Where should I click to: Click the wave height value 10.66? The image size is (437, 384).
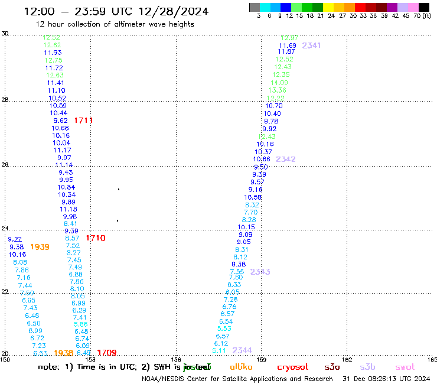click(x=262, y=159)
